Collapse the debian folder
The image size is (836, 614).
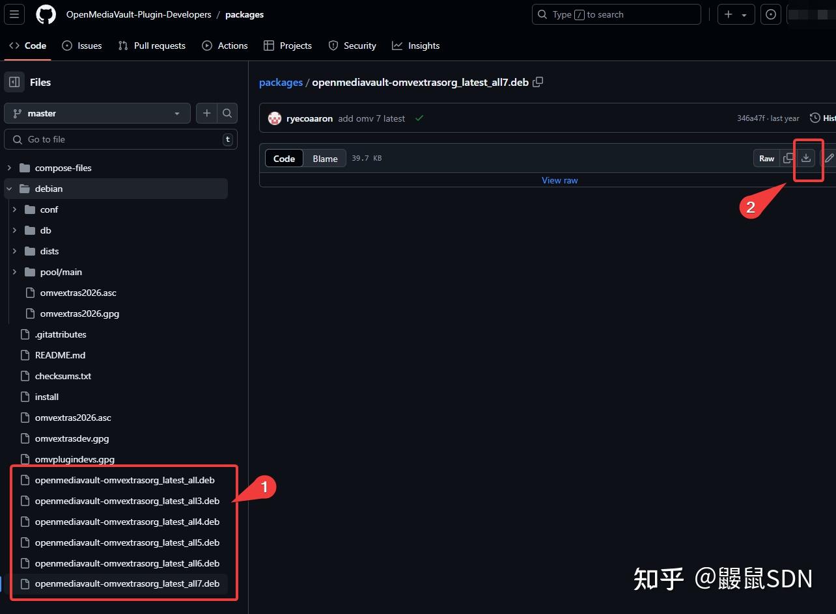(9, 189)
